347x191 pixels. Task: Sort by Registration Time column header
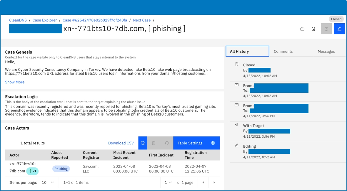pos(196,155)
